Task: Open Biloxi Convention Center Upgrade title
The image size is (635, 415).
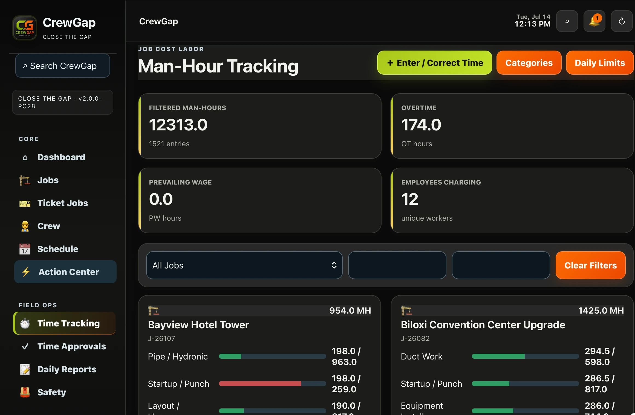Action: click(x=483, y=325)
